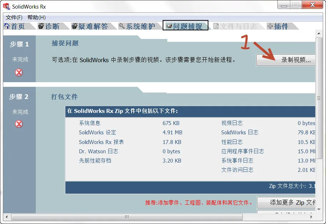The height and width of the screenshot is (224, 326).
Task: Minimize the SolidWorks Rx window
Action: (x=284, y=5)
